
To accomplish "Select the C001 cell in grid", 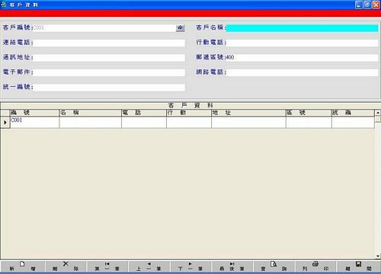I will click(x=34, y=123).
